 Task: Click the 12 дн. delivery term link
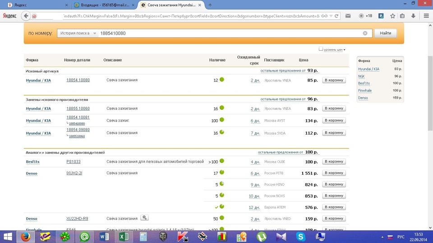coord(254,207)
